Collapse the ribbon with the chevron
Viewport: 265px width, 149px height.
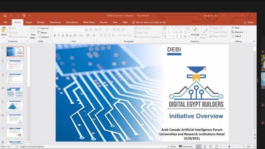(254, 41)
